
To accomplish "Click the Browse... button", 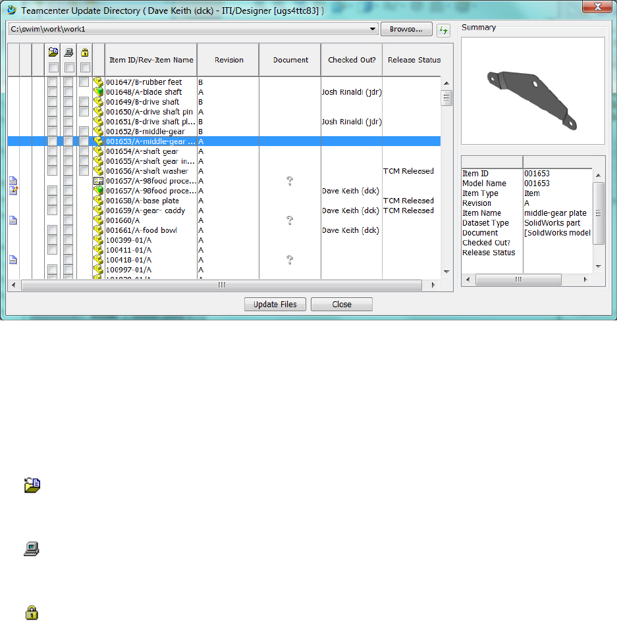I will click(406, 29).
